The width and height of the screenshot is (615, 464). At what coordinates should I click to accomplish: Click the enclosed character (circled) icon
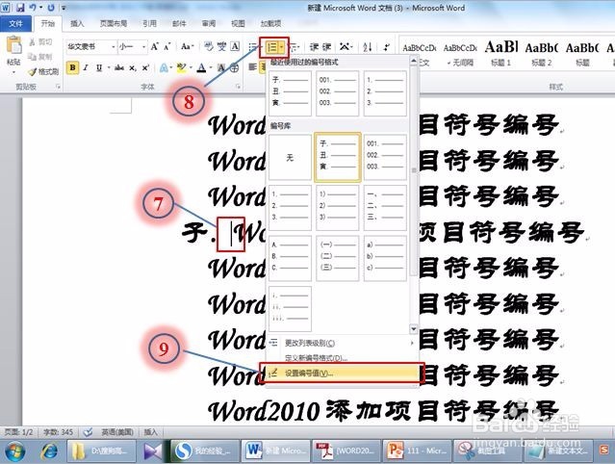234,68
